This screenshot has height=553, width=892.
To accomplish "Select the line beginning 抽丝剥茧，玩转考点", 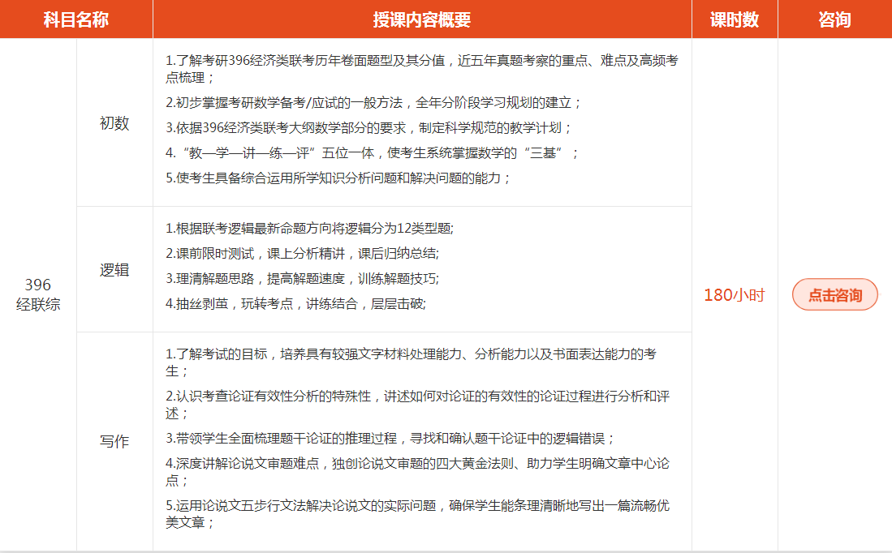I will click(x=295, y=303).
